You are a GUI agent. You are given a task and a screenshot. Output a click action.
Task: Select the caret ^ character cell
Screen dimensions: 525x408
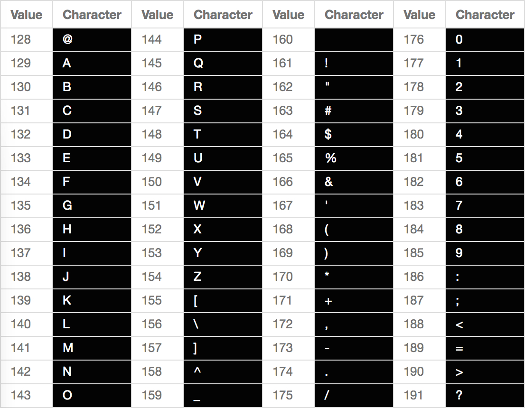click(x=223, y=372)
